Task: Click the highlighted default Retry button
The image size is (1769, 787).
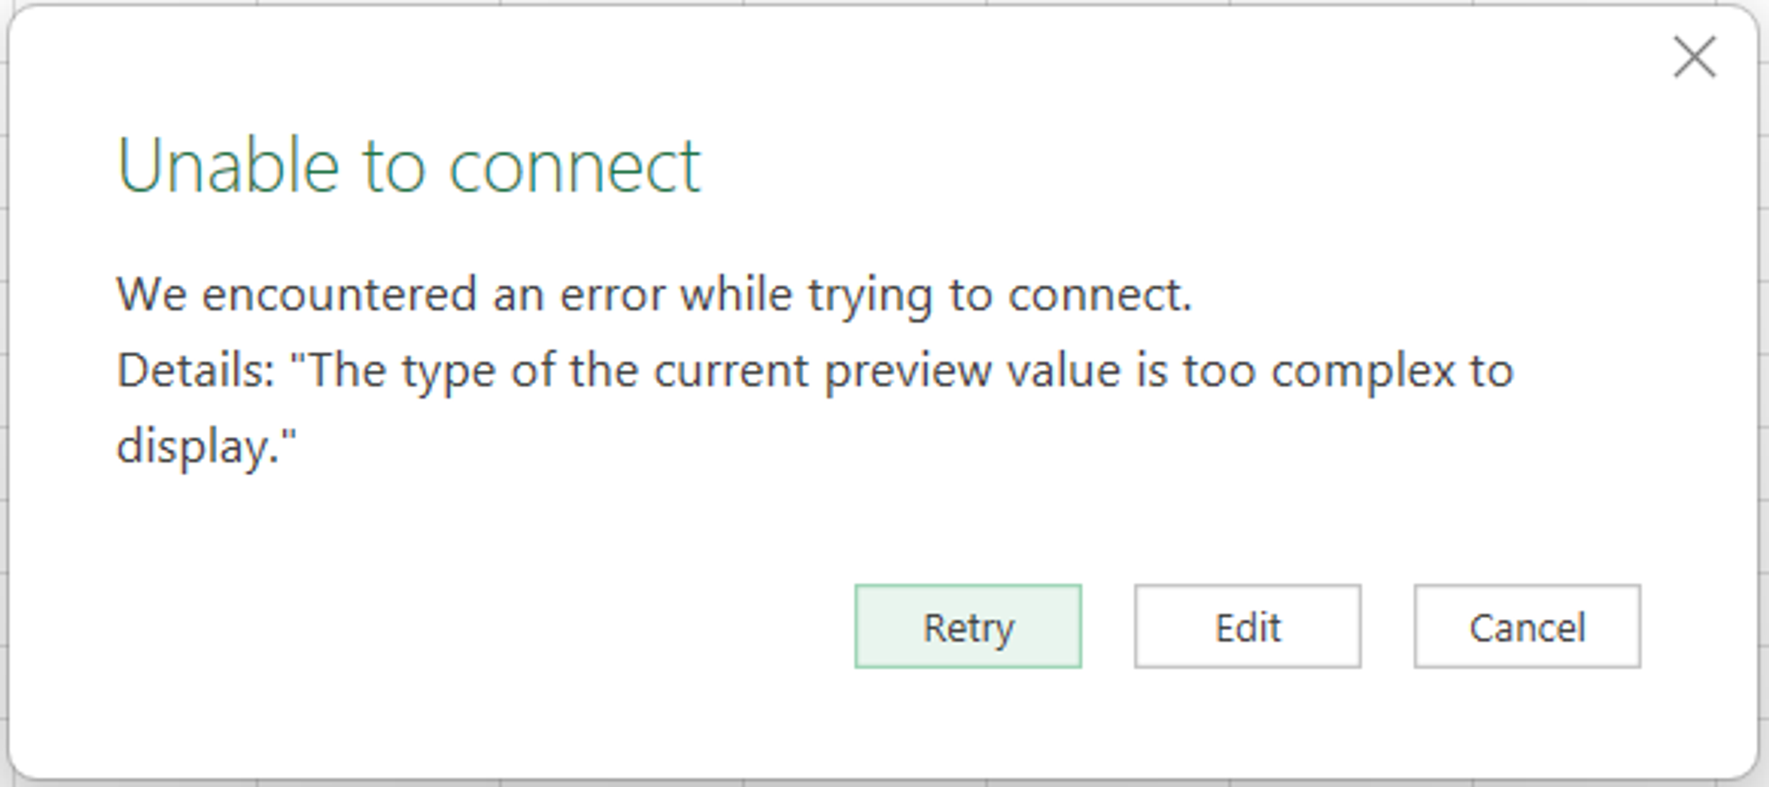Action: point(968,627)
